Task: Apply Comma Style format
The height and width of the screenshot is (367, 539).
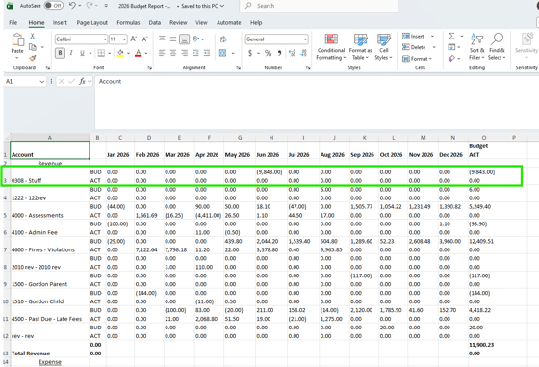Action: pyautogui.click(x=279, y=53)
